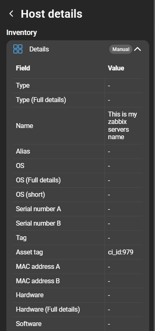Select the OS (short) field
The width and height of the screenshot is (155, 331).
pyautogui.click(x=30, y=195)
